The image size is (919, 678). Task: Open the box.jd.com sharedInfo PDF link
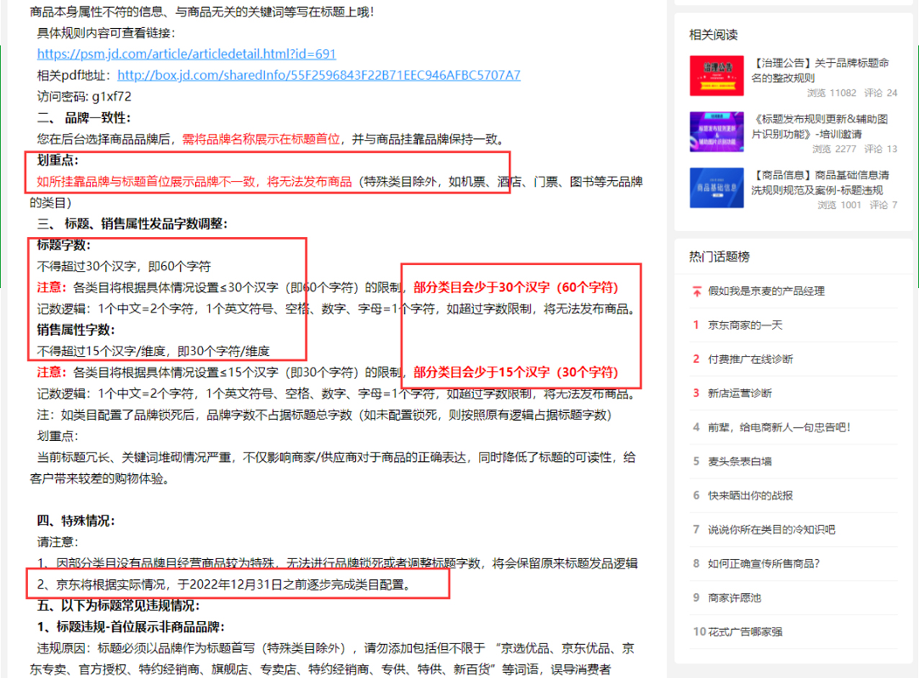click(x=319, y=75)
